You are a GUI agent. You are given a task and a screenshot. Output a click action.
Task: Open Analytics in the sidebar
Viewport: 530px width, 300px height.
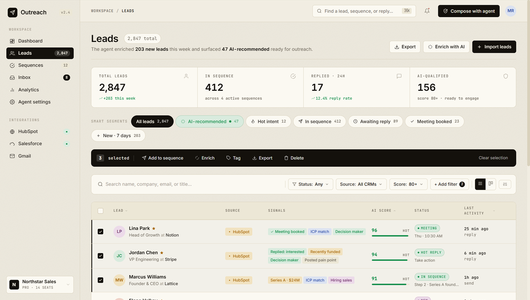coord(40,90)
